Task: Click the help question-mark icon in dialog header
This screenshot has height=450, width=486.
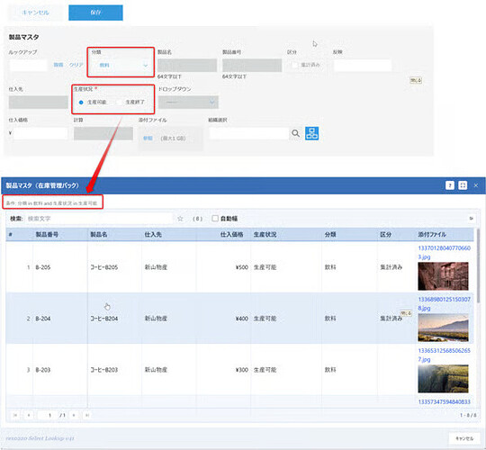Action: pyautogui.click(x=450, y=185)
